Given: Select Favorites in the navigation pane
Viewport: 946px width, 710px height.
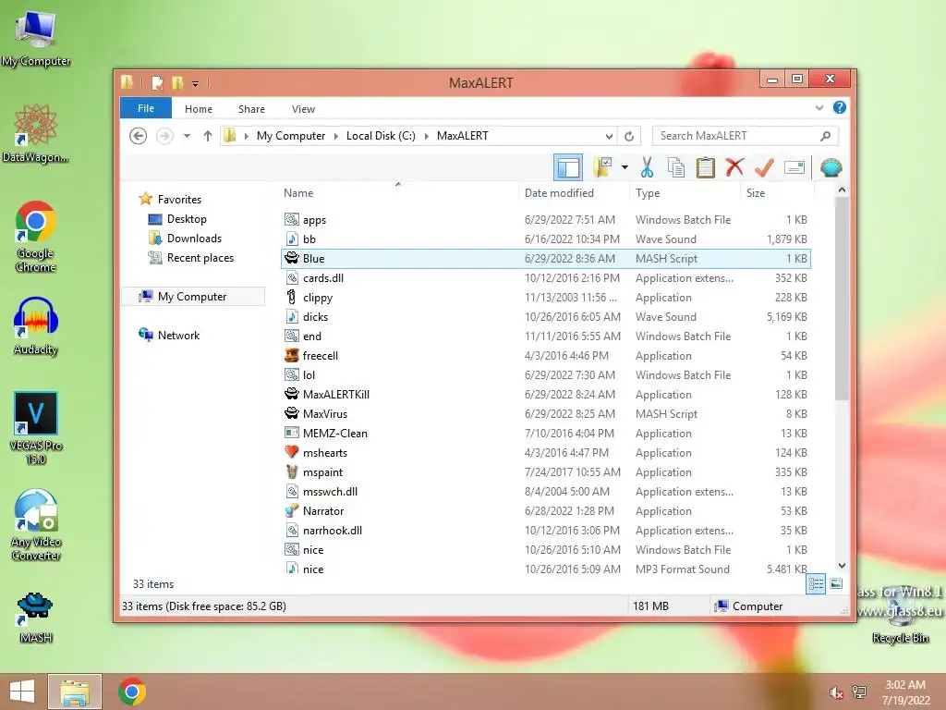Looking at the screenshot, I should click(179, 200).
